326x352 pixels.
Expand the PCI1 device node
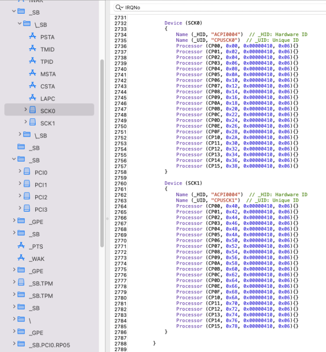click(20, 184)
